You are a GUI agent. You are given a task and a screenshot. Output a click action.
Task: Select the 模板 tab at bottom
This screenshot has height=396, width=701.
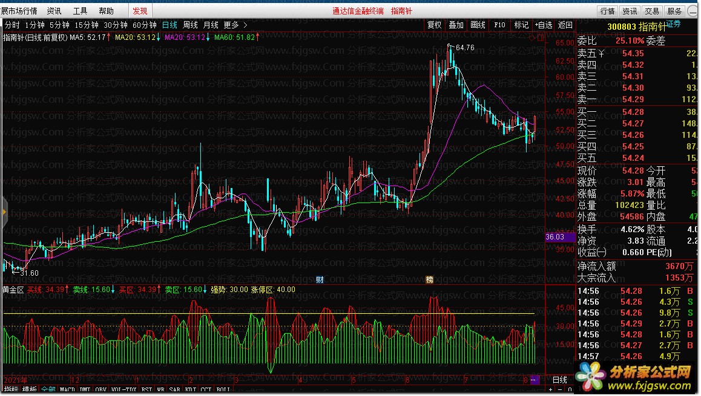[30, 390]
